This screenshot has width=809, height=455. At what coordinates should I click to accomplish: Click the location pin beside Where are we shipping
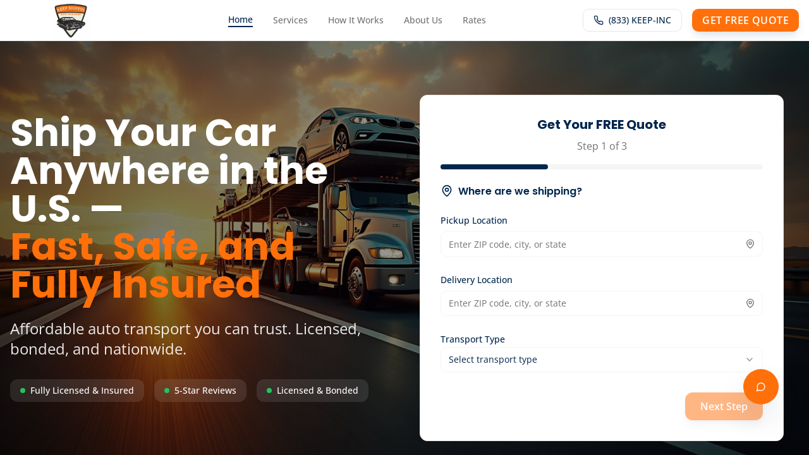tap(447, 191)
